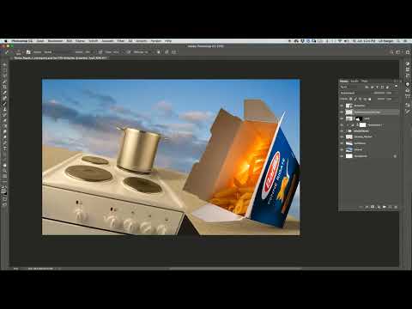Viewport: 412px width, 309px height.
Task: Click lock position icon
Action: (x=360, y=99)
